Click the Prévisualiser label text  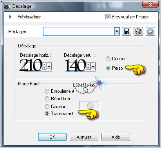29,17
